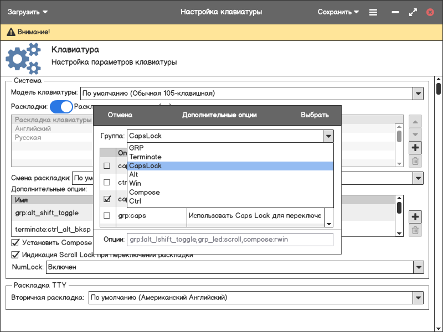
Task: Delete layout using trash icon beside layouts list
Action: pyautogui.click(x=415, y=162)
